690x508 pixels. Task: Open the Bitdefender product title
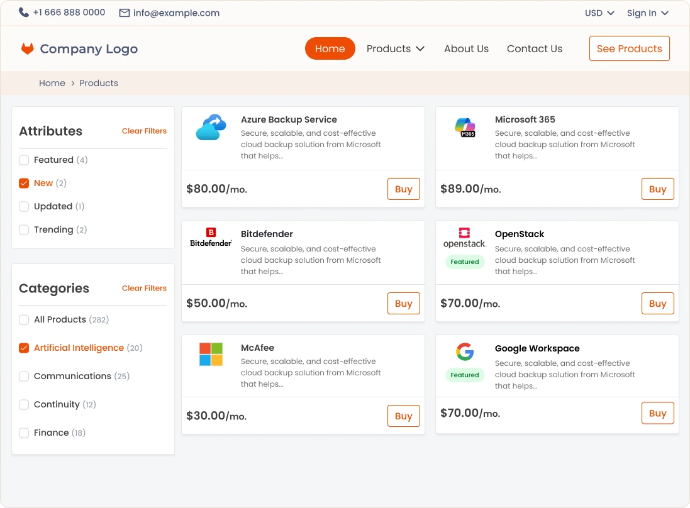coord(267,234)
